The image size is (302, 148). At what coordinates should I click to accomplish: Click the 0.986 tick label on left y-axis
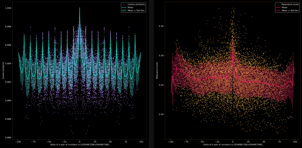tap(8, 138)
